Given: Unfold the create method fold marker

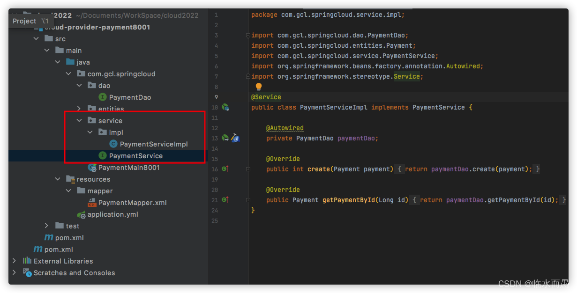Looking at the screenshot, I should 248,169.
